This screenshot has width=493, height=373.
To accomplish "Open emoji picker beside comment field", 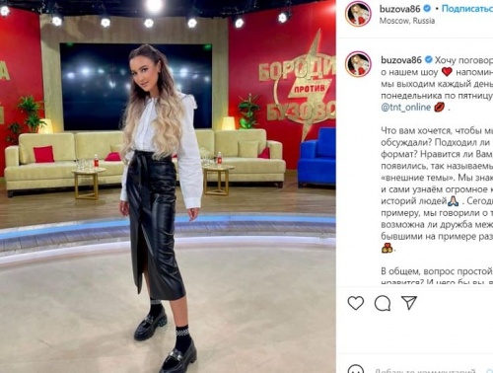I will [x=356, y=370].
